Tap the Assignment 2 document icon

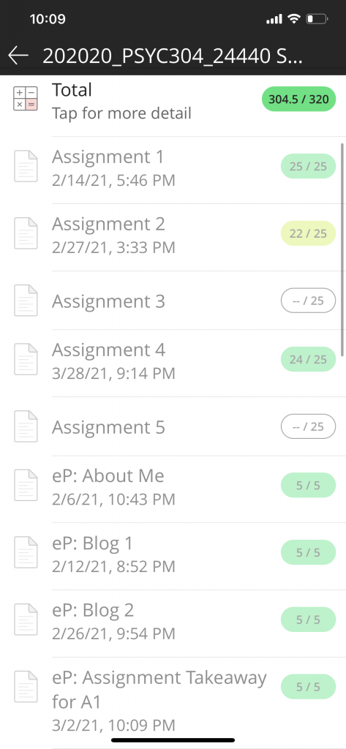coord(26,233)
